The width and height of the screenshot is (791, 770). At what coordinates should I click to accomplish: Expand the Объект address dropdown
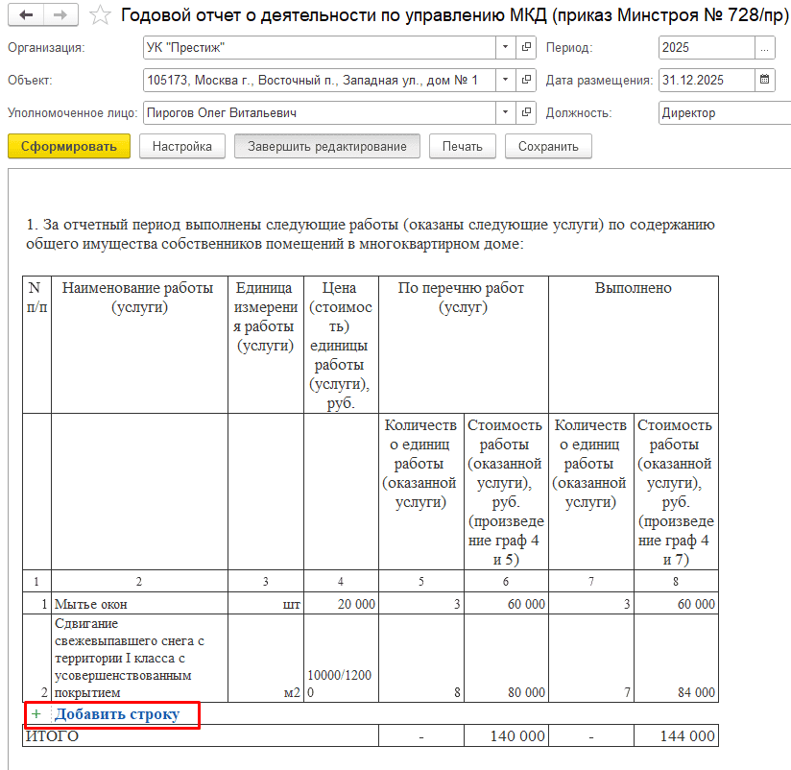[x=507, y=80]
